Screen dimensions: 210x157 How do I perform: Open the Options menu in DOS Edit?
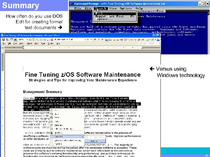(x=126, y=8)
